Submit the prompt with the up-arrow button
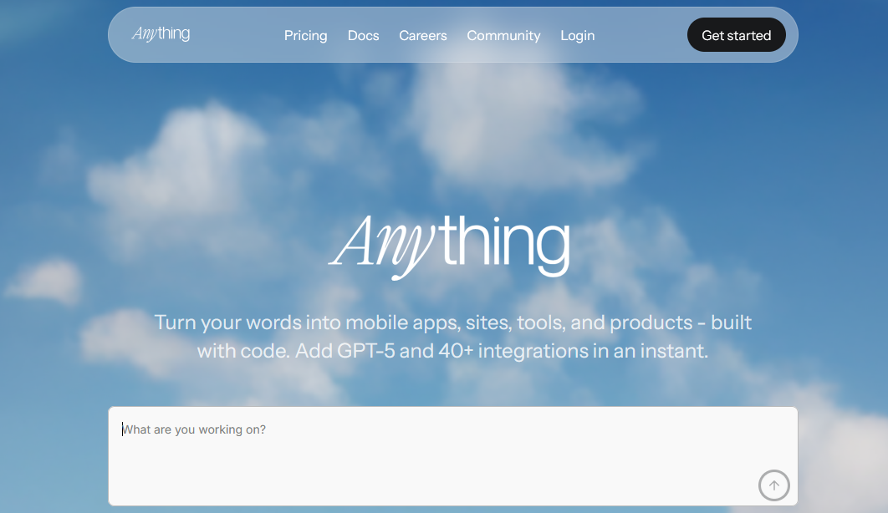This screenshot has width=888, height=513. (773, 485)
